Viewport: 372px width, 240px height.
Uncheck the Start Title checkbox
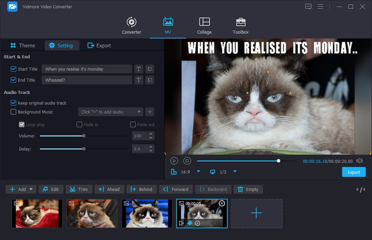(x=13, y=69)
